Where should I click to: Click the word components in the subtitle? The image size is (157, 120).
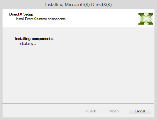click(57, 19)
